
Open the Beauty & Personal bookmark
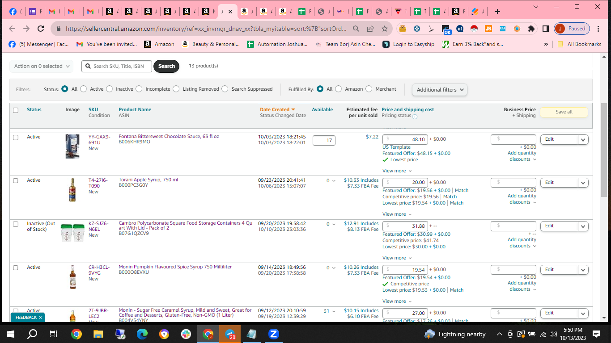click(x=211, y=44)
